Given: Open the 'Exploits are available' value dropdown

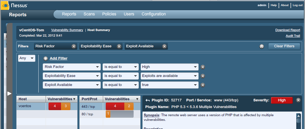Looking at the screenshot, I should click(x=170, y=76).
